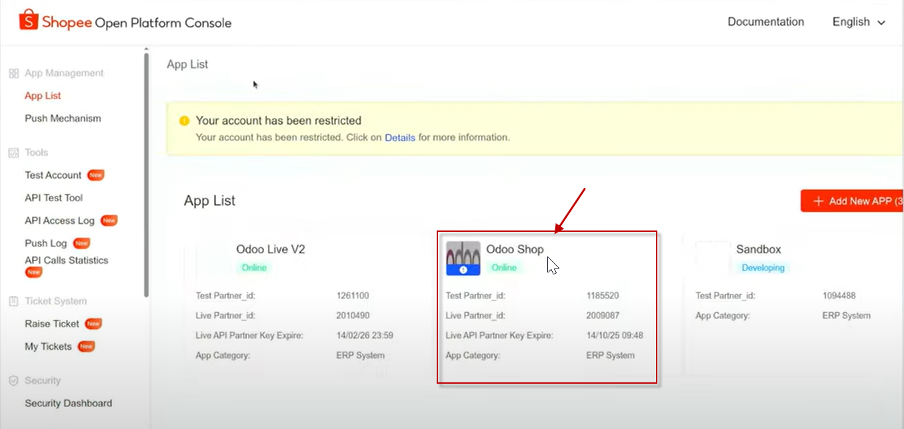Click the Tools section icon
Screen dimensions: 904x429
[x=13, y=153]
